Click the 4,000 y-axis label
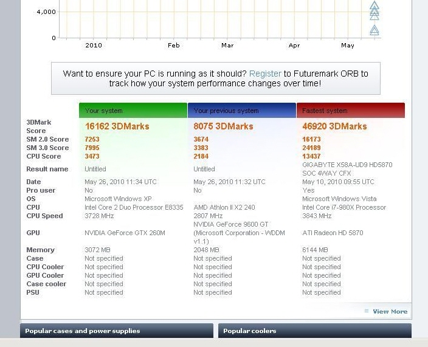The image size is (428, 347). pos(46,12)
